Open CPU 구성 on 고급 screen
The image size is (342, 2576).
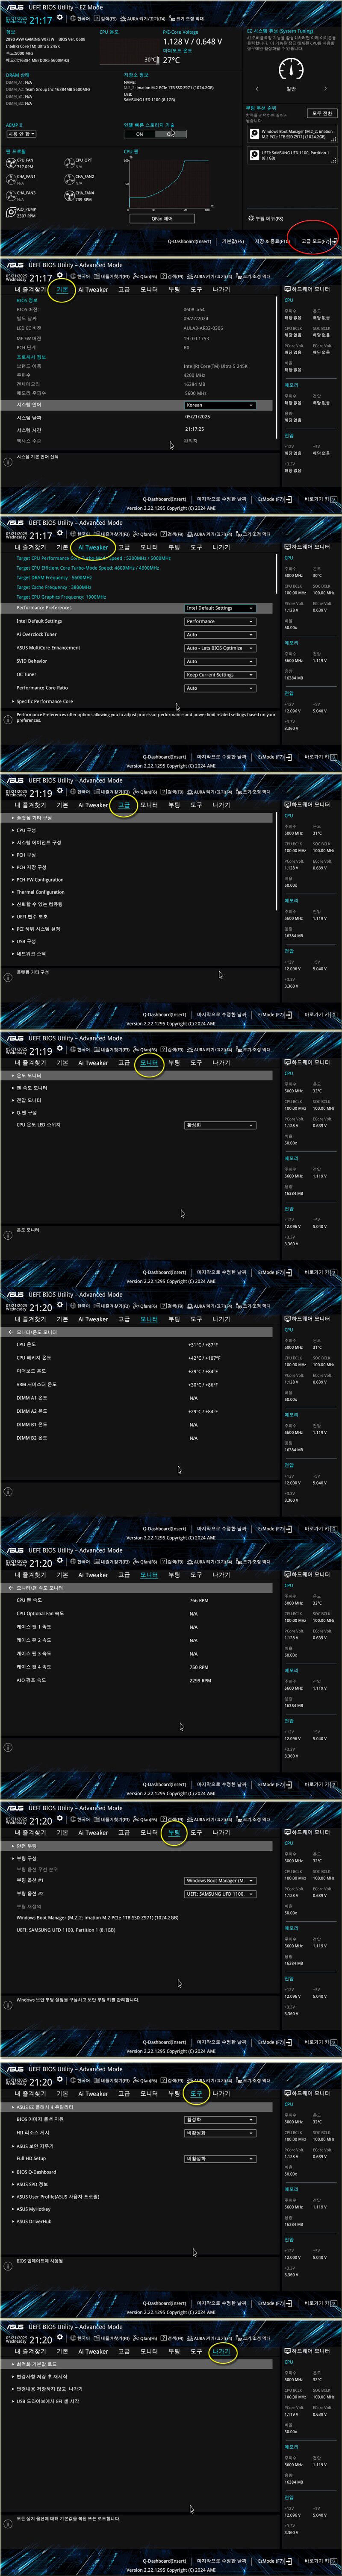click(26, 830)
